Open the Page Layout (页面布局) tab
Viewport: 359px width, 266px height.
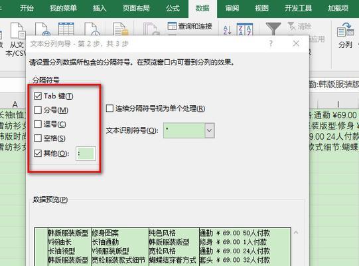pyautogui.click(x=136, y=9)
